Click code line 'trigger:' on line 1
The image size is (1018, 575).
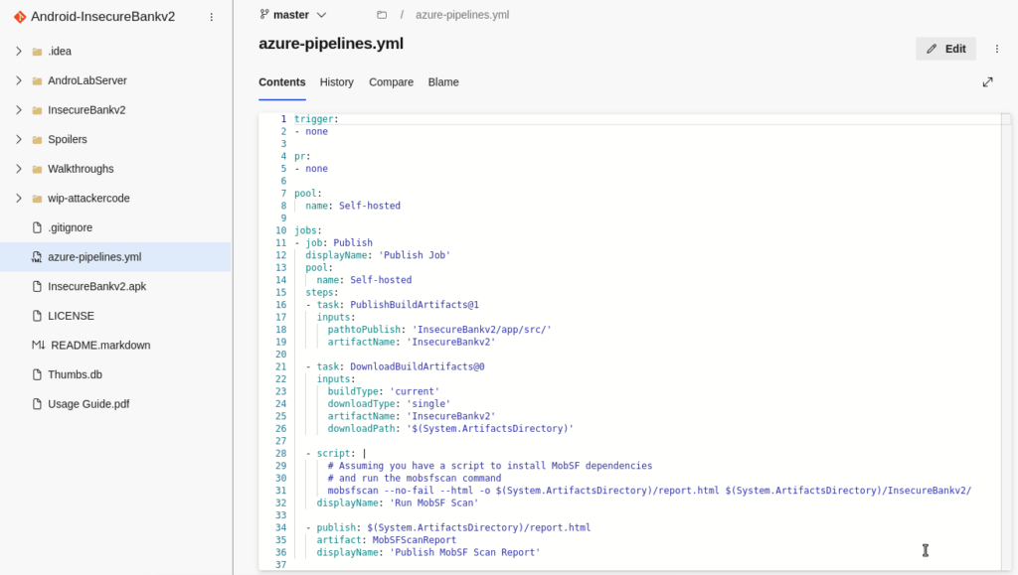(x=316, y=119)
